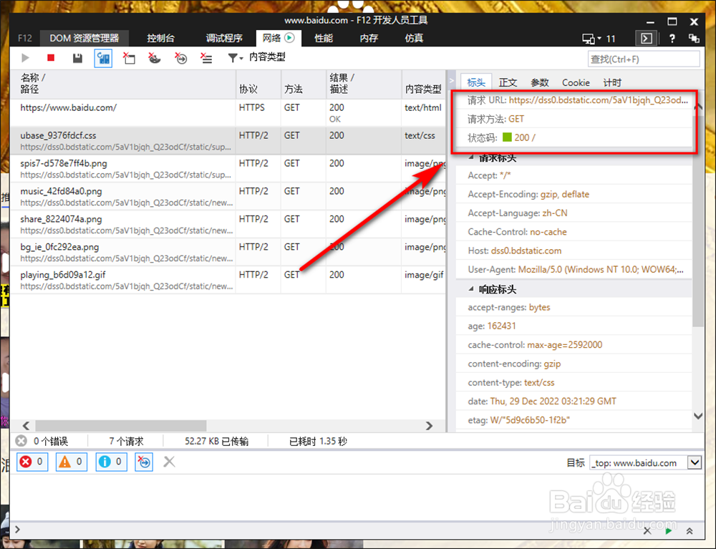Expand console input to multiline mode

click(690, 530)
